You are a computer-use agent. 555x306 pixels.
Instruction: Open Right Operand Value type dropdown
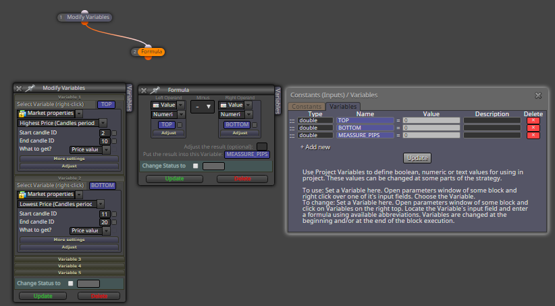click(248, 105)
